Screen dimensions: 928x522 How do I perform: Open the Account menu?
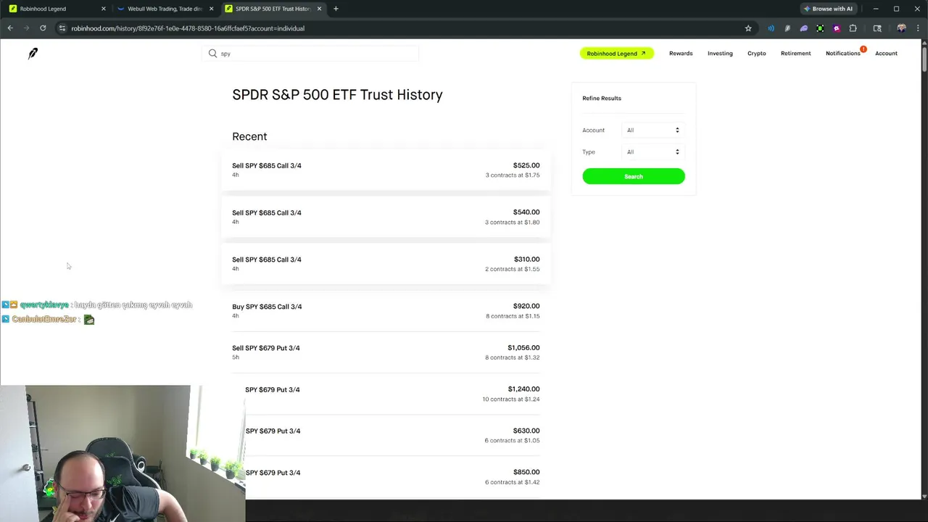(886, 53)
